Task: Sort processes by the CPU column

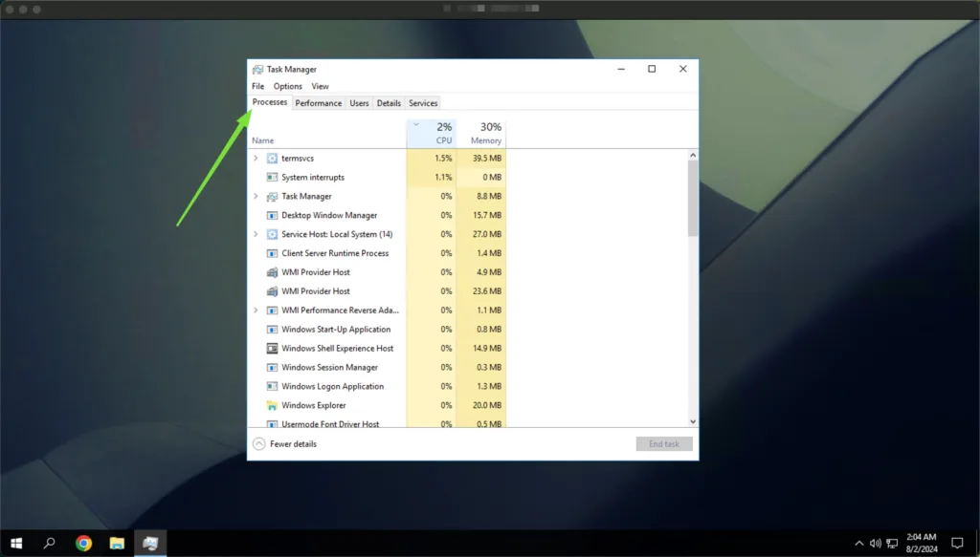Action: pos(443,134)
